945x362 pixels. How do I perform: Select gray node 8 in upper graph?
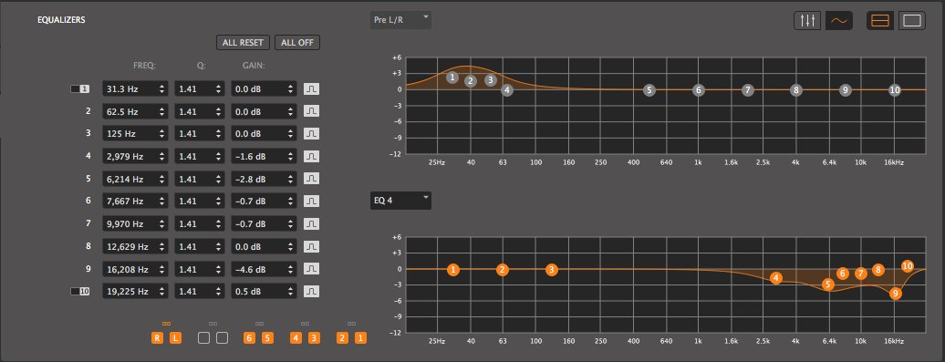point(796,90)
